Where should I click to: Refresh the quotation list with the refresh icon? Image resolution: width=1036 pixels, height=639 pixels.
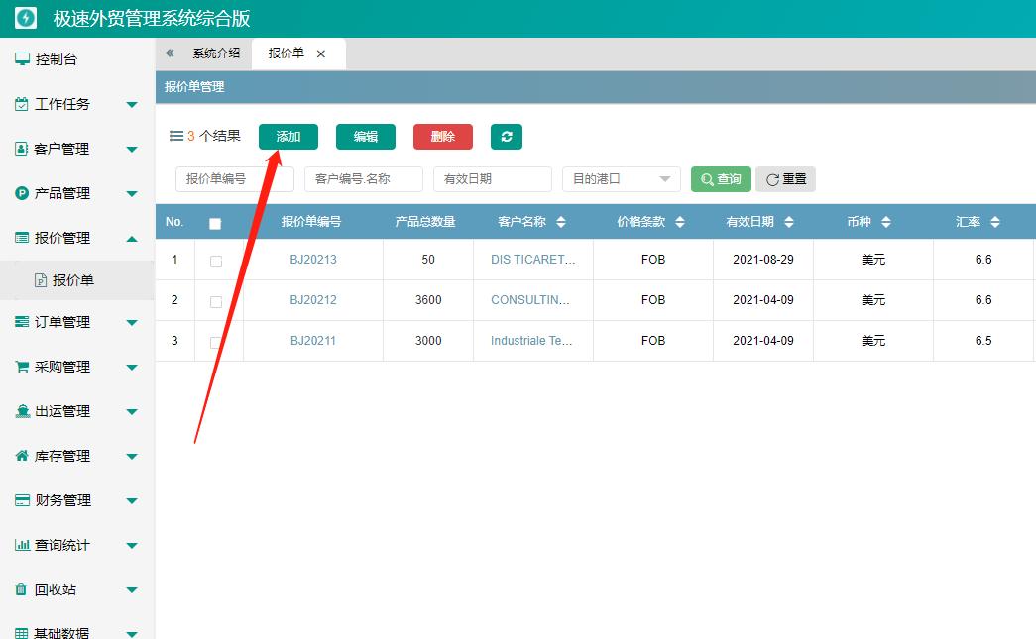pos(507,136)
